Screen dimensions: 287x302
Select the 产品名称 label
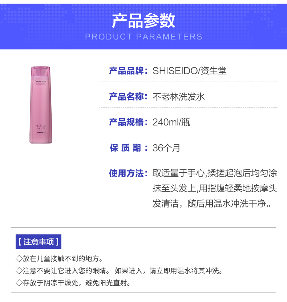[x=128, y=97]
